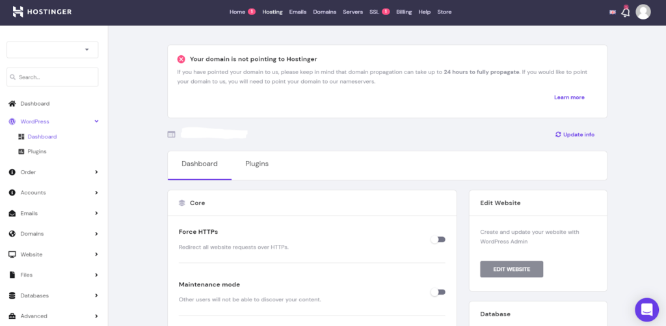Click the website window icon beside domain name
Viewport: 666px width, 326px height.
pyautogui.click(x=171, y=134)
